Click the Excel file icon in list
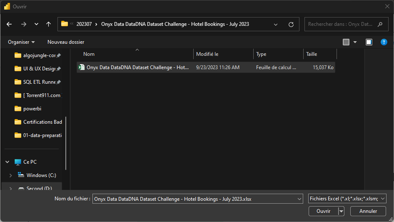The image size is (394, 222). pos(81,67)
